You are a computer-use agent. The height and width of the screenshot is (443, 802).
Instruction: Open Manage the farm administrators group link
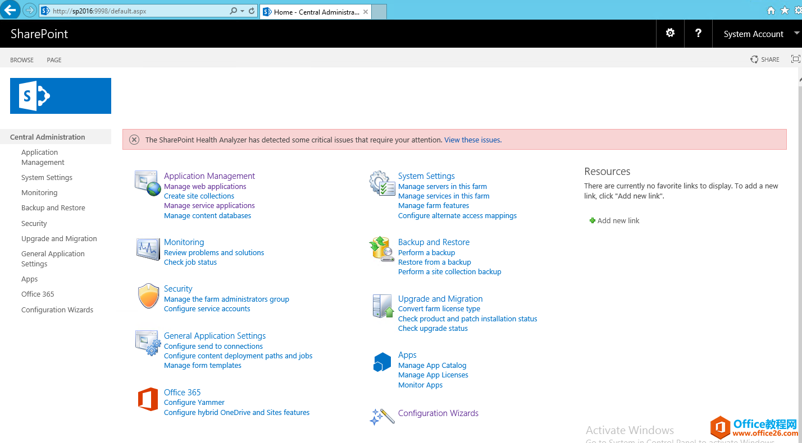pos(226,299)
